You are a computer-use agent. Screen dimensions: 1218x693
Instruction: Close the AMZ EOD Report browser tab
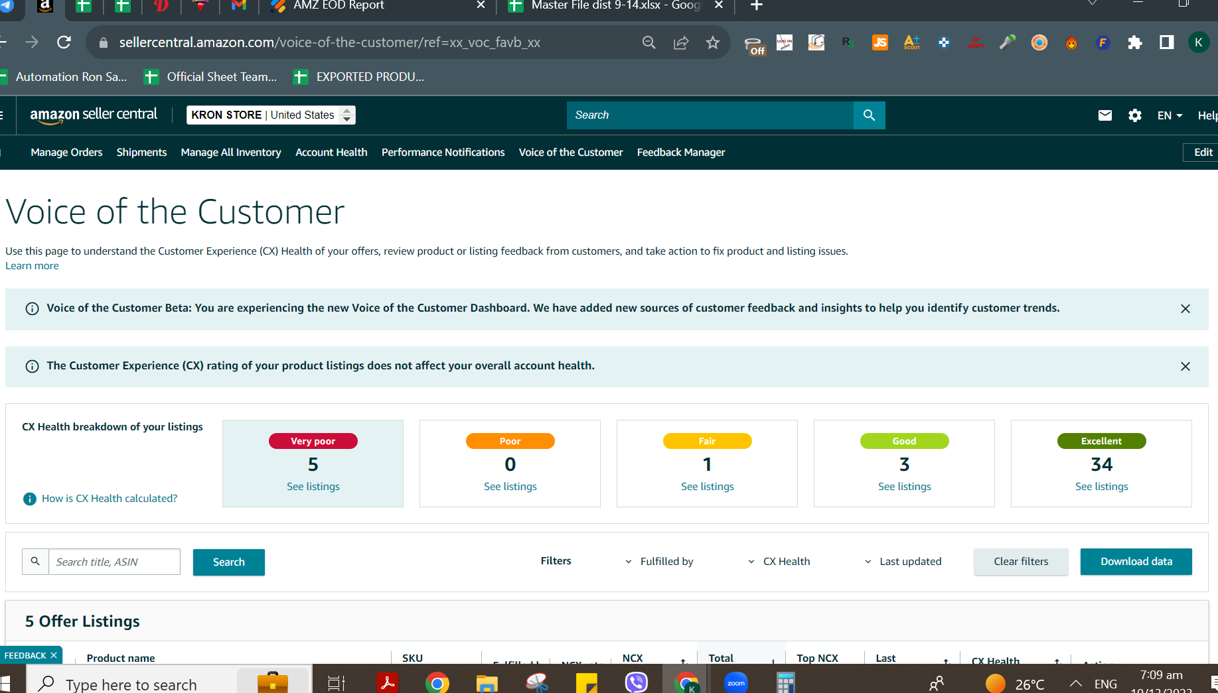(481, 5)
